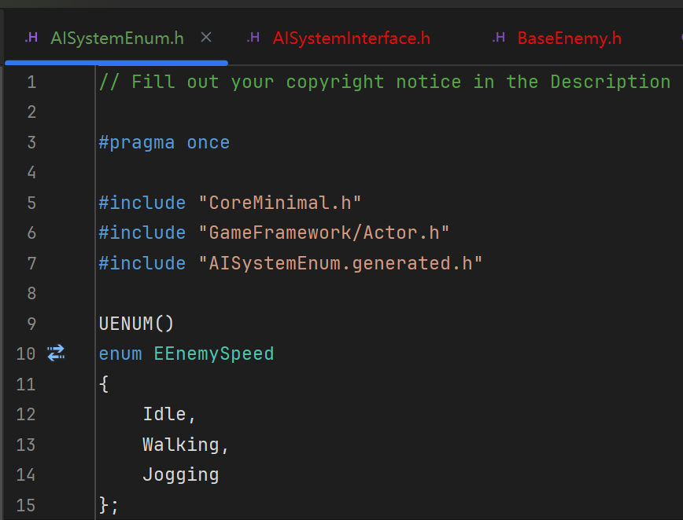The image size is (683, 520).
Task: Open the BaseEnemy.h tab
Action: [569, 38]
